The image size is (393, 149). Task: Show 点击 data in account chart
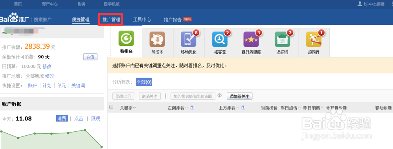pos(79,118)
